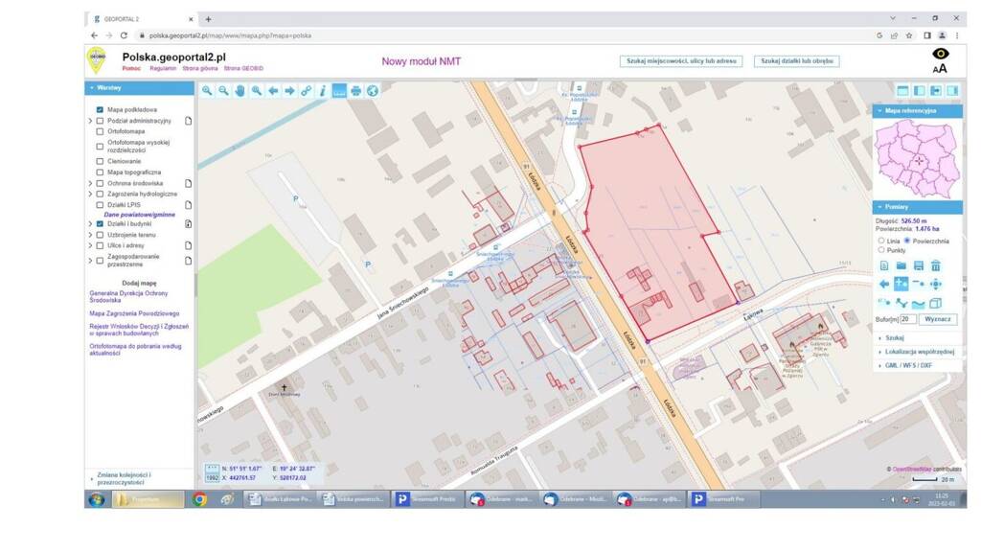Uncheck the Mapa podkładowa layer
The height and width of the screenshot is (552, 981).
pyautogui.click(x=100, y=110)
